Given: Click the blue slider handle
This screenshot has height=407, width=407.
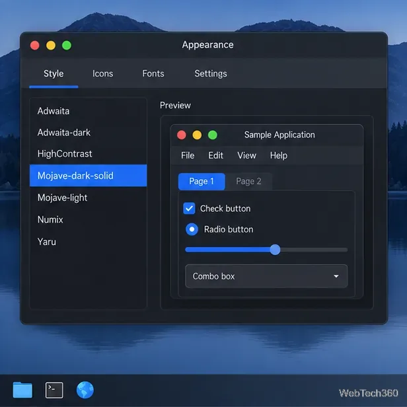Looking at the screenshot, I should point(275,250).
